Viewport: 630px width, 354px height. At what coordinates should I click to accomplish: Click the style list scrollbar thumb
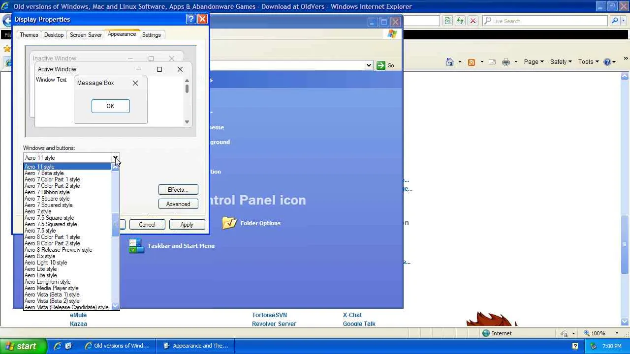[115, 225]
